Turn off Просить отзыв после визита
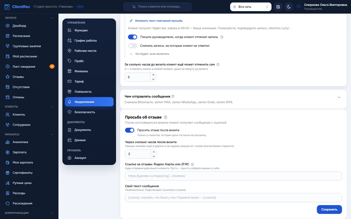 tap(130, 130)
